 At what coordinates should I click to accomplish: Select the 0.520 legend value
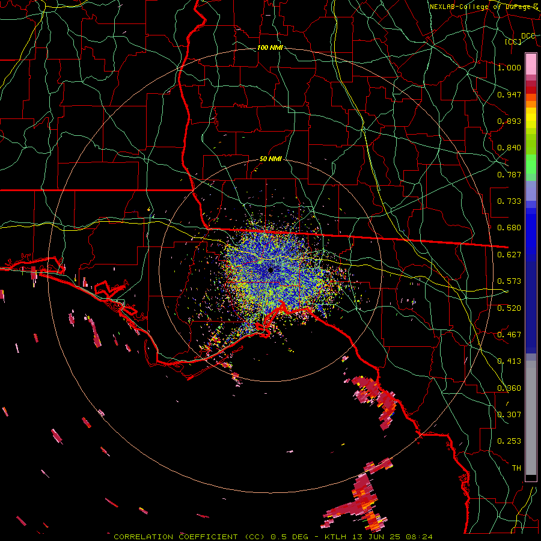509,308
